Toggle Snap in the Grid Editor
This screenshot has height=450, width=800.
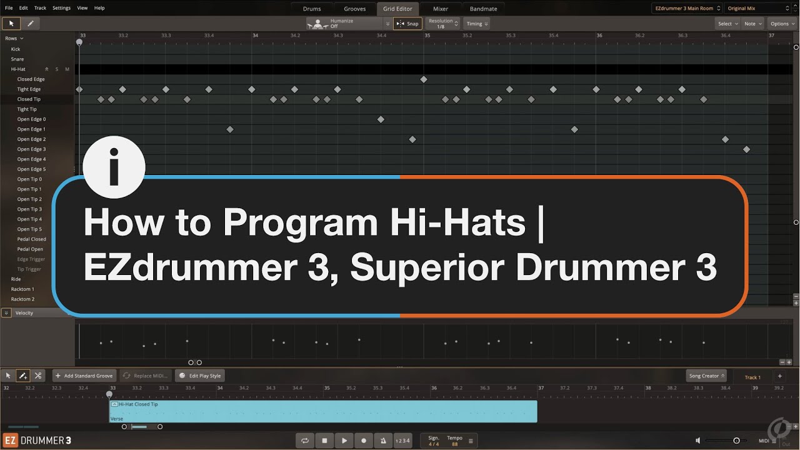tap(408, 24)
